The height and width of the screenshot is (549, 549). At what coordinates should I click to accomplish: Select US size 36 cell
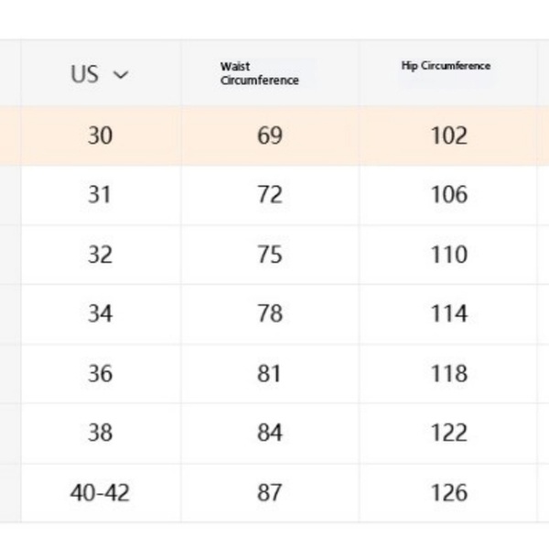[x=100, y=373]
